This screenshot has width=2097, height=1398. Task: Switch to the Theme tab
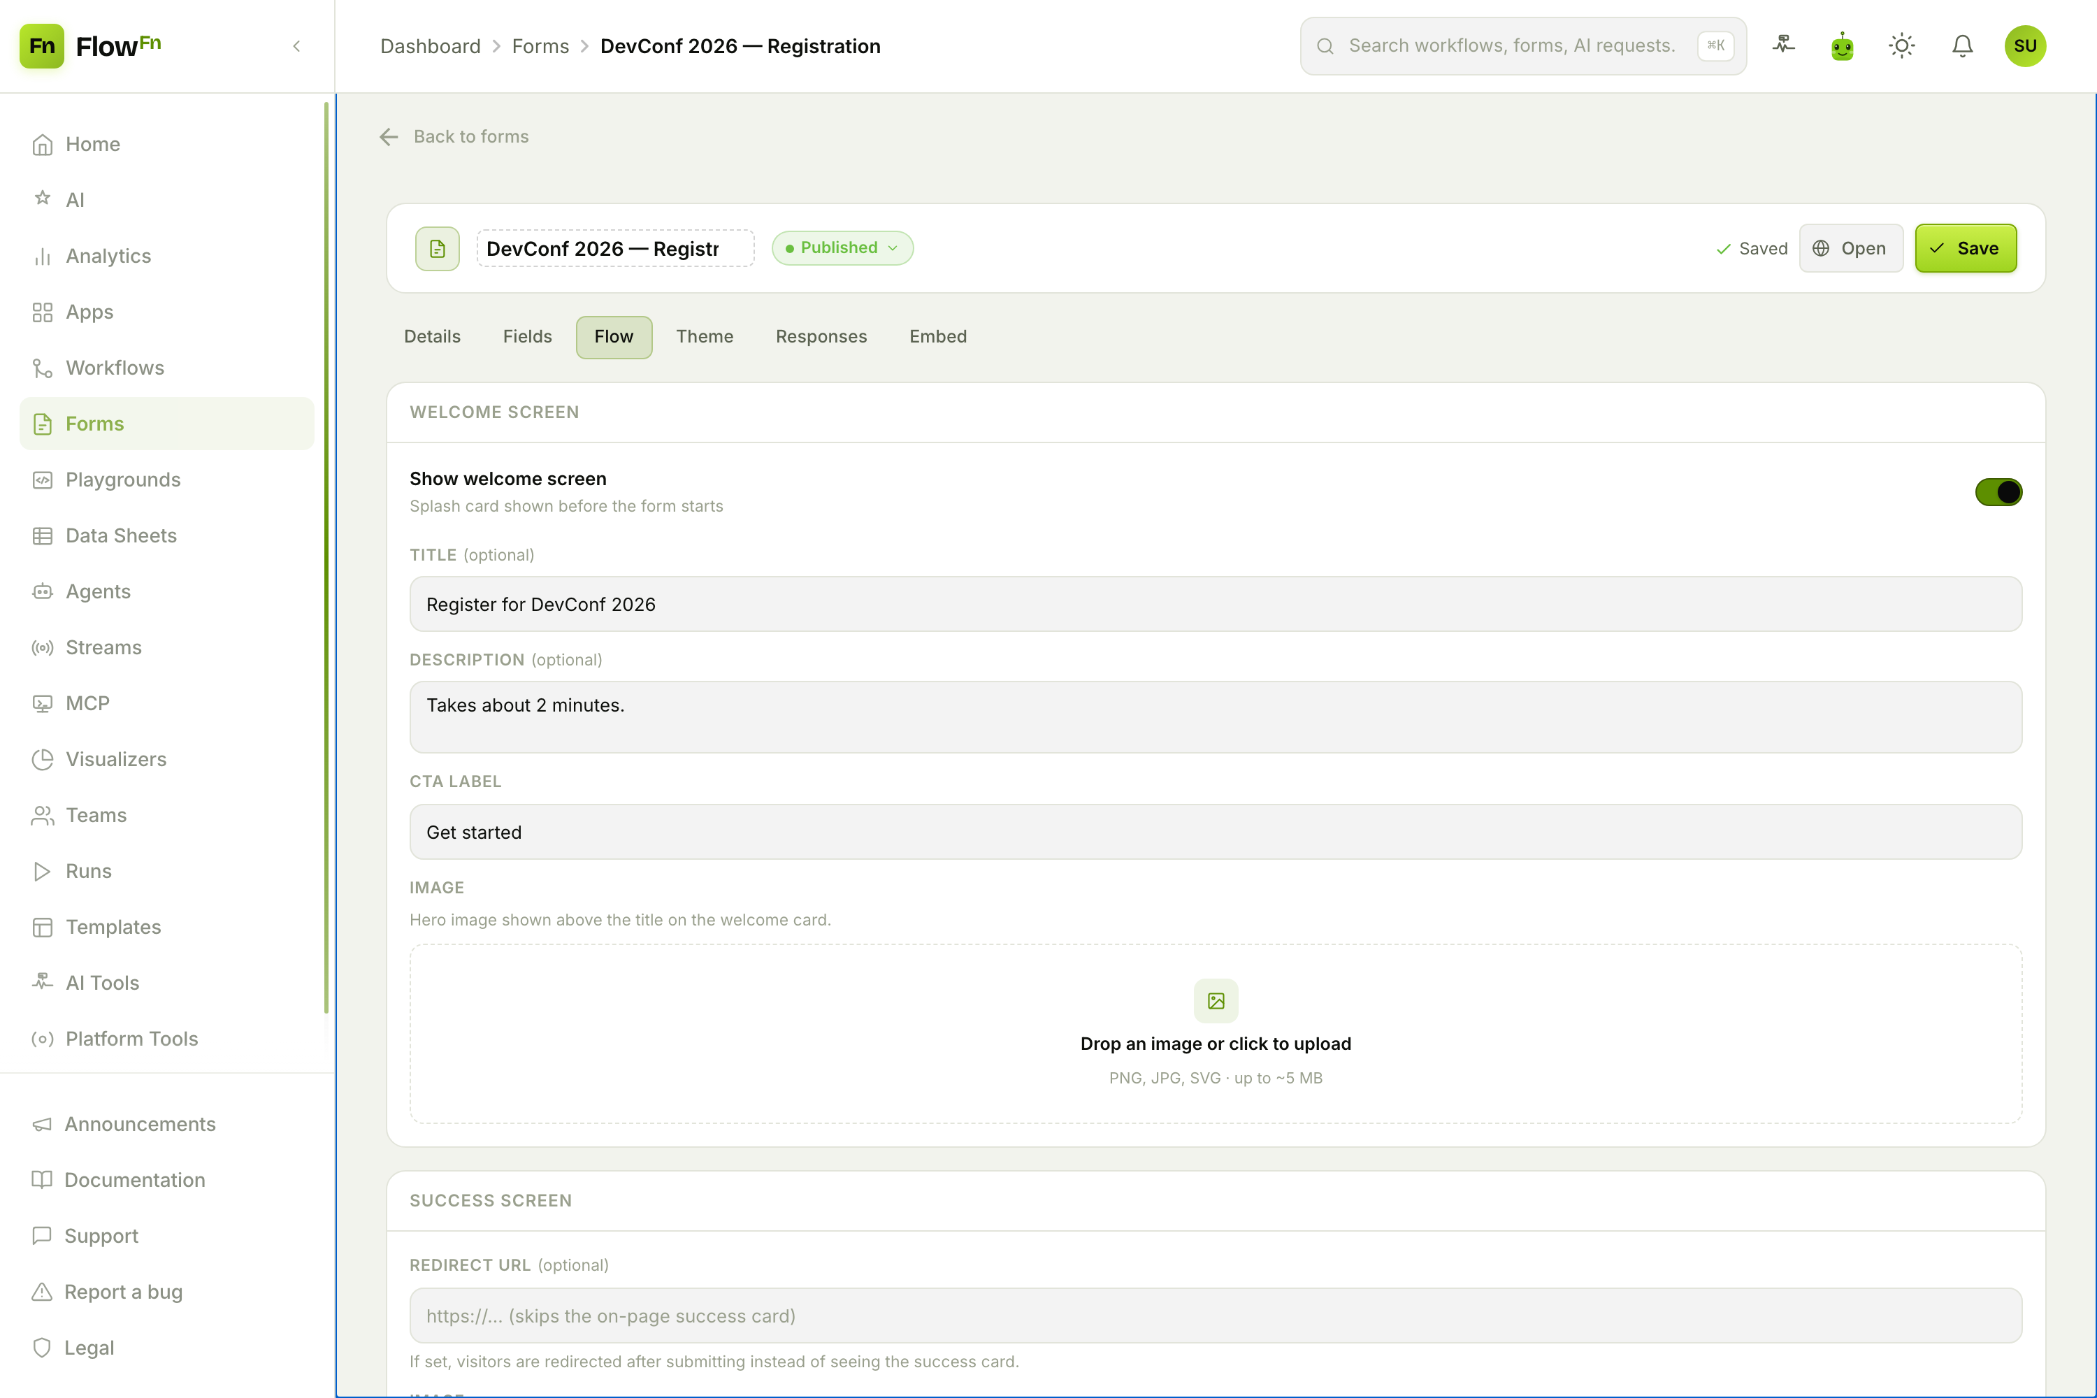point(705,337)
